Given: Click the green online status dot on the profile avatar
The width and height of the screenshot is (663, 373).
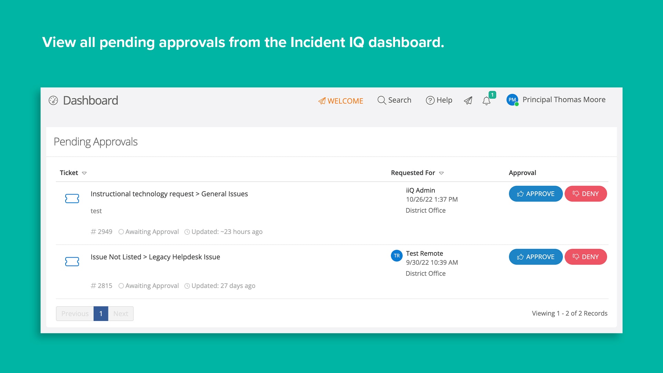Looking at the screenshot, I should (517, 104).
